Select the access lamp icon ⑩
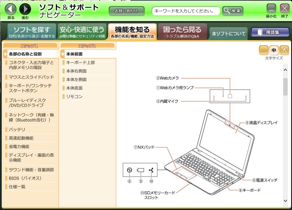This screenshot has height=210, width=292. click(151, 170)
